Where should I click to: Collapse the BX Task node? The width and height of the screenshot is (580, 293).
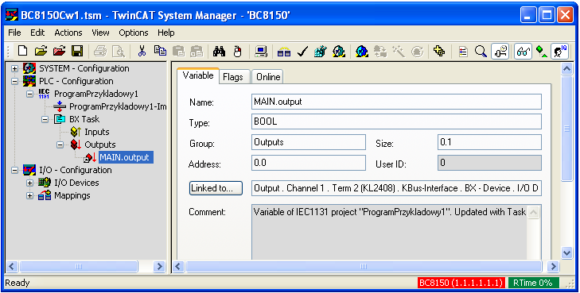pyautogui.click(x=45, y=120)
